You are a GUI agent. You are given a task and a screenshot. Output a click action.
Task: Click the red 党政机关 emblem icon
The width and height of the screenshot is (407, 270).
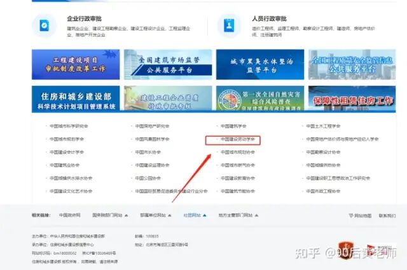pos(345,250)
